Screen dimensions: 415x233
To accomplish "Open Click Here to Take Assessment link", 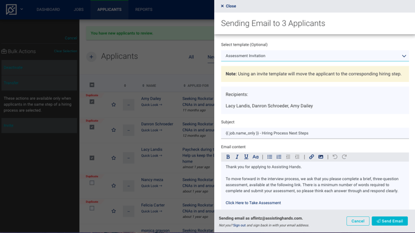I will [253, 203].
